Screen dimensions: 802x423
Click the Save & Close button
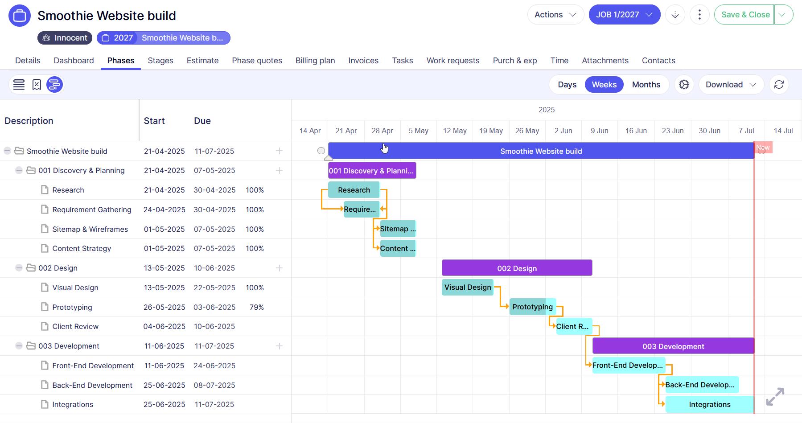pos(745,15)
